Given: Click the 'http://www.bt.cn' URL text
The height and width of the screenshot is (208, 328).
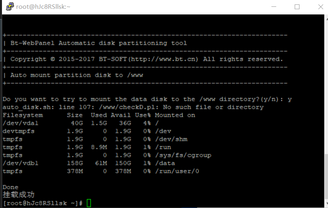Looking at the screenshot, I should (x=163, y=59).
